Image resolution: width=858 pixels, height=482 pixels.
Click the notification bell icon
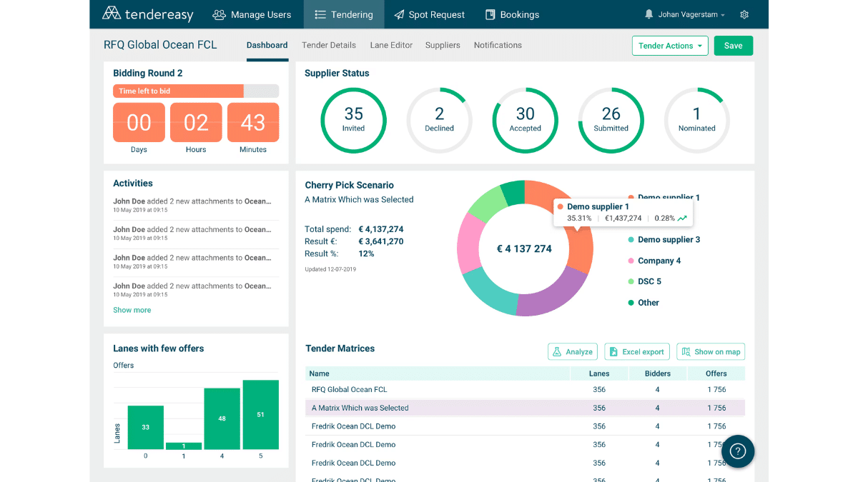point(649,14)
